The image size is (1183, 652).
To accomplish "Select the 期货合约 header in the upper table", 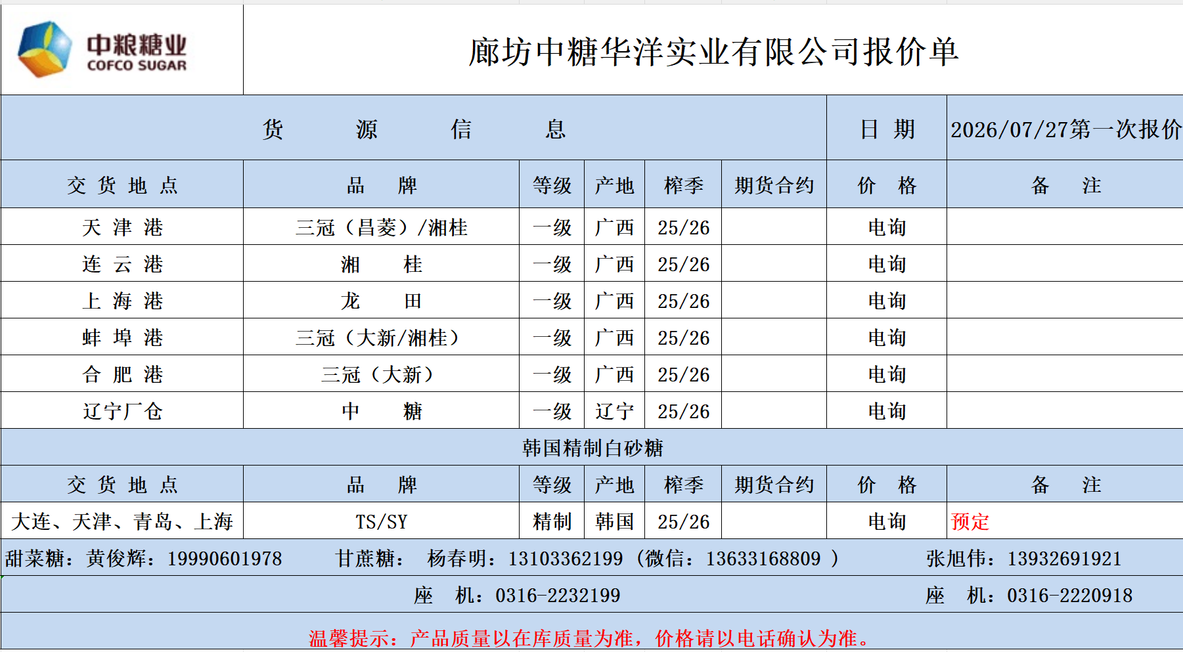I will 774,185.
